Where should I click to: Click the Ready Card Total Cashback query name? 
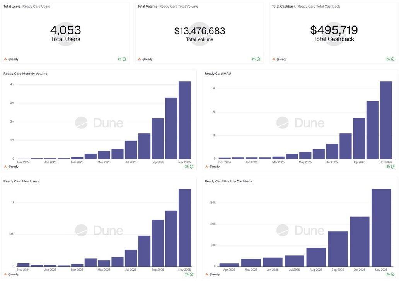319,7
